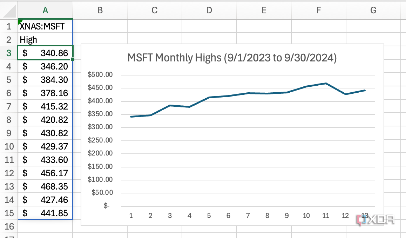Select the cell with value $468.35
The width and height of the screenshot is (406, 238).
pos(45,186)
